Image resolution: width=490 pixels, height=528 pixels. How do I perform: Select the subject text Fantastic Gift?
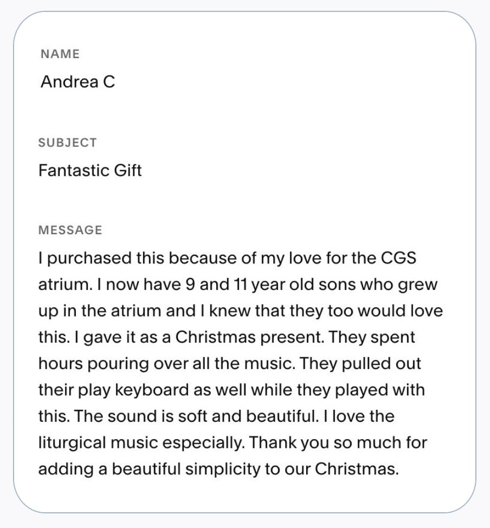pyautogui.click(x=90, y=171)
